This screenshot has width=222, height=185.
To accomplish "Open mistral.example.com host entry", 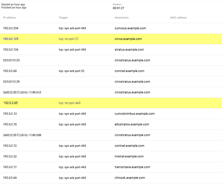I will tap(129, 156).
